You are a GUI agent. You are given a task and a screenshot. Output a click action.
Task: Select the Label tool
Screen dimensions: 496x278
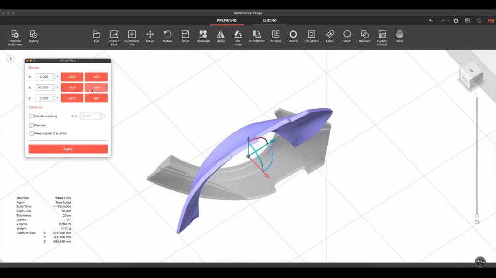click(x=330, y=36)
